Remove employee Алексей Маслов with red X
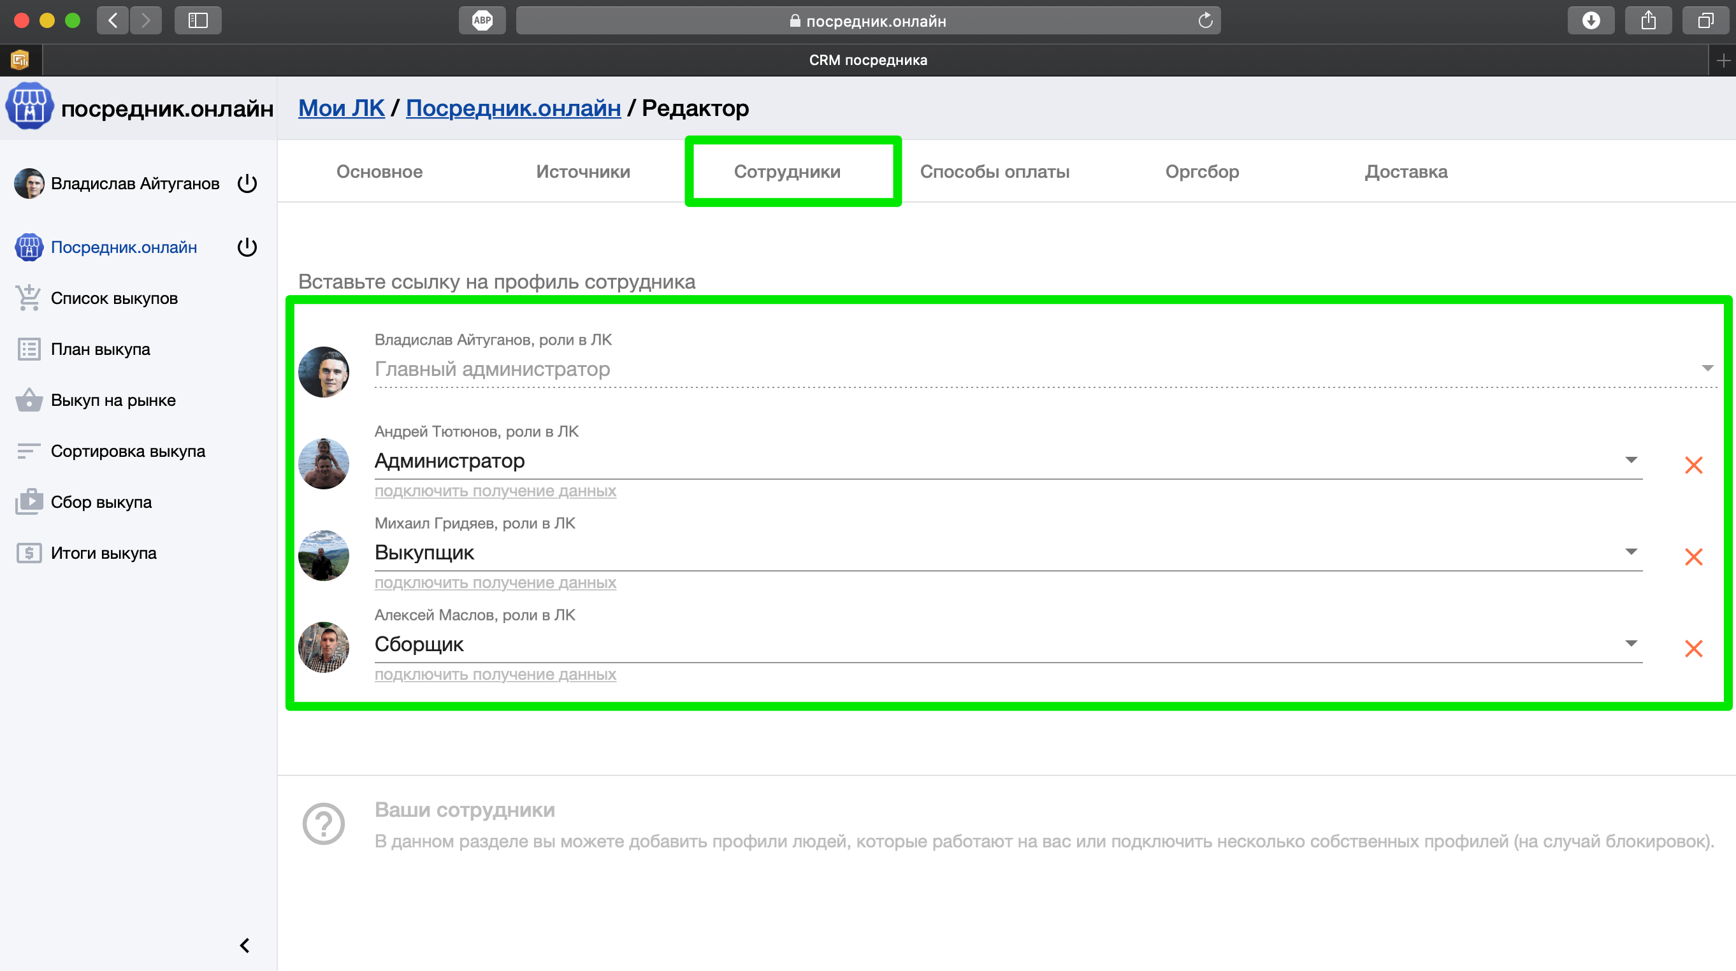1736x971 pixels. [x=1693, y=648]
